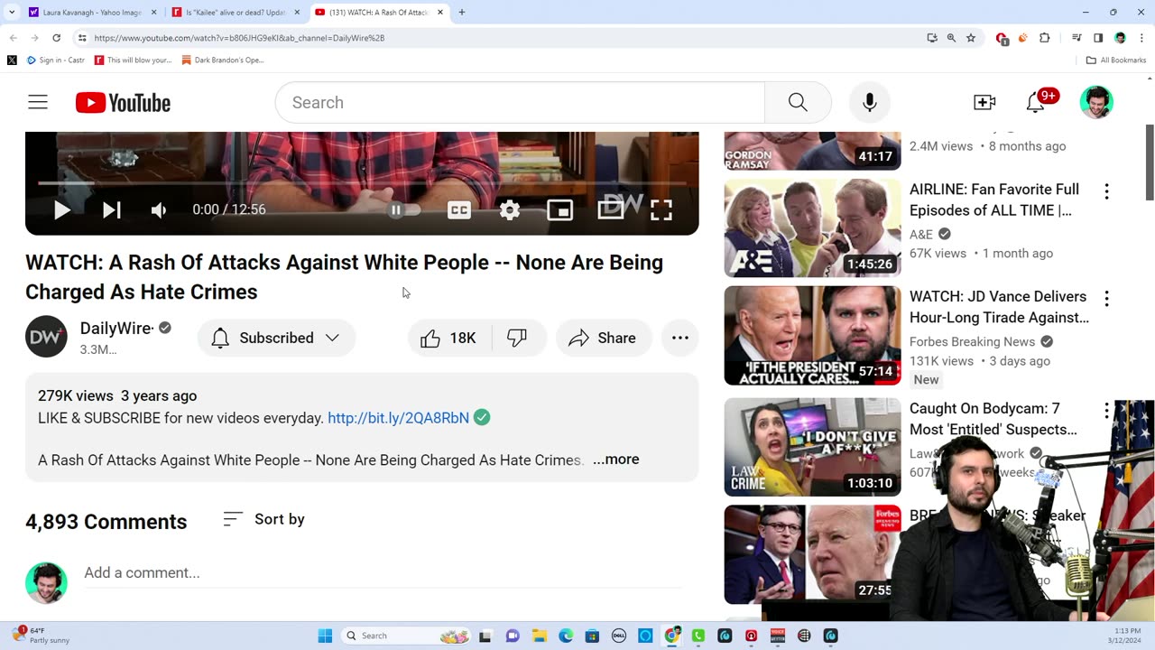Toggle the autoplay switch

click(403, 210)
